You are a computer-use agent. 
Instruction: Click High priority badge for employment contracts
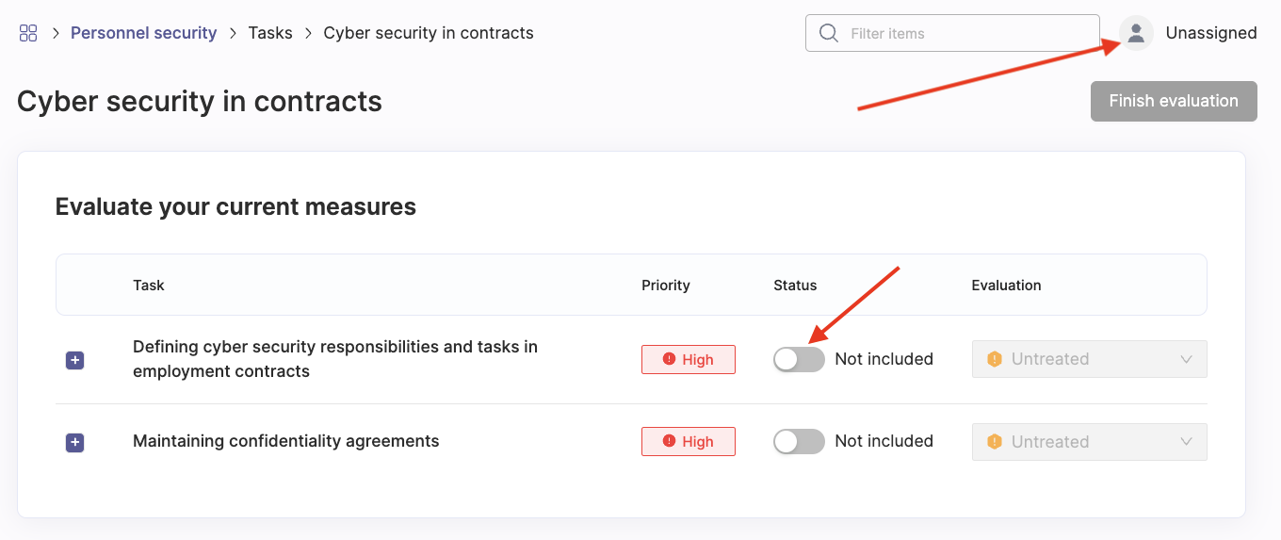tap(689, 359)
